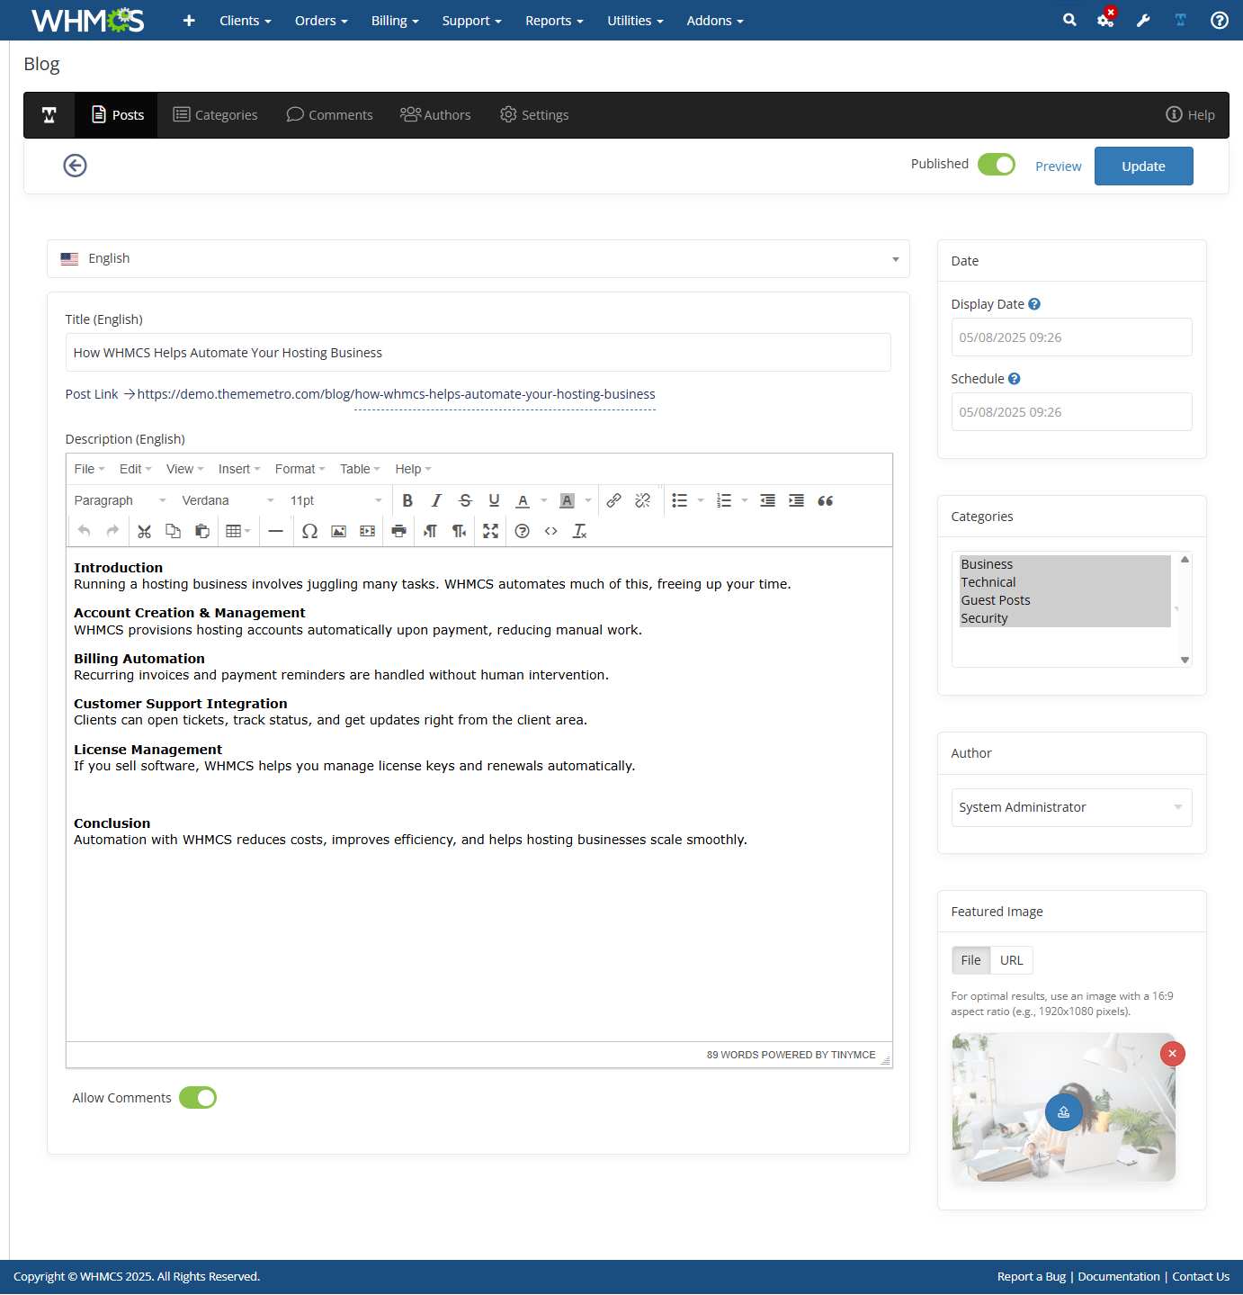The image size is (1243, 1295).
Task: Select File option for featured image
Action: [x=970, y=960]
